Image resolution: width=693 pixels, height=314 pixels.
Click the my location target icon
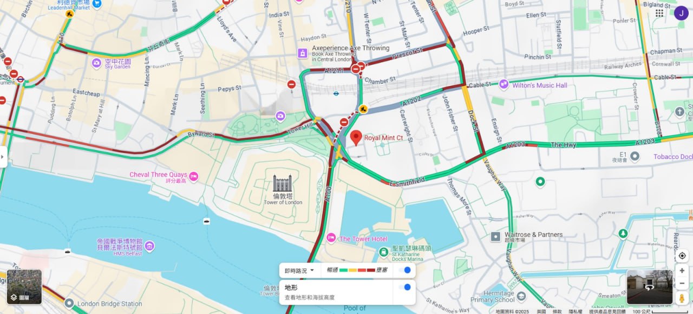(x=682, y=256)
